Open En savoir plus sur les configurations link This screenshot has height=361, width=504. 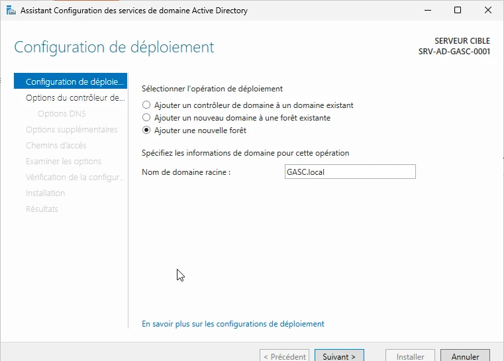click(x=233, y=324)
